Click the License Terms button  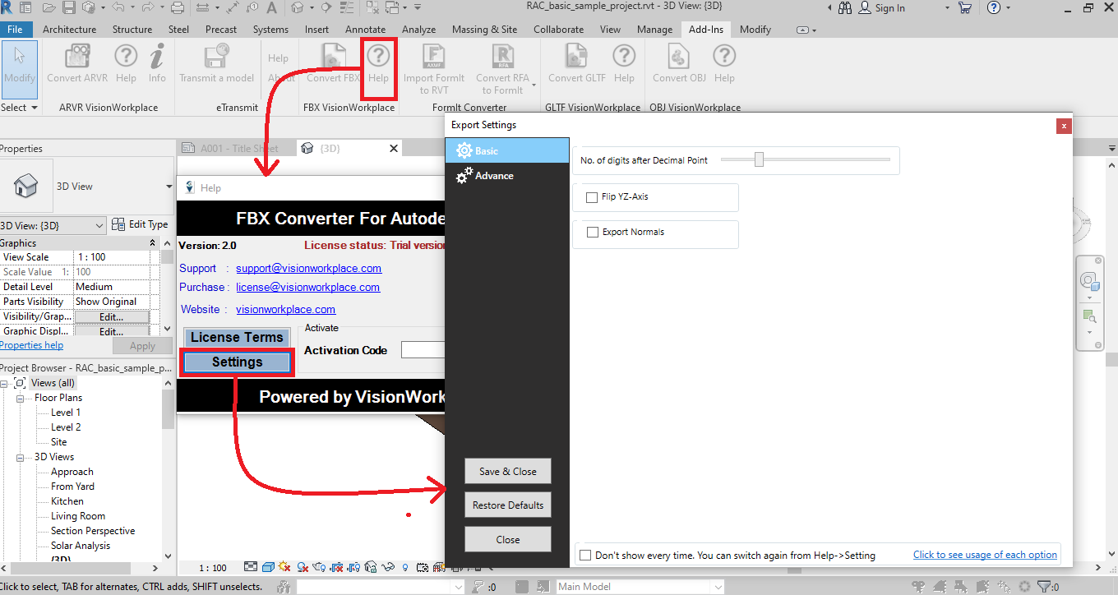[237, 338]
